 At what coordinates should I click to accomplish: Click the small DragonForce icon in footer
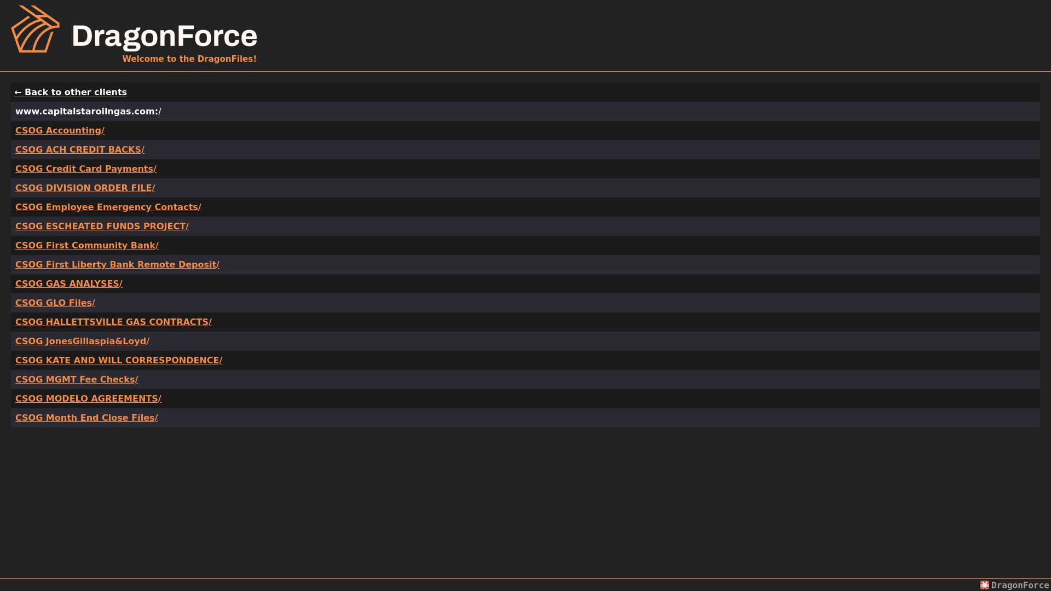985,585
